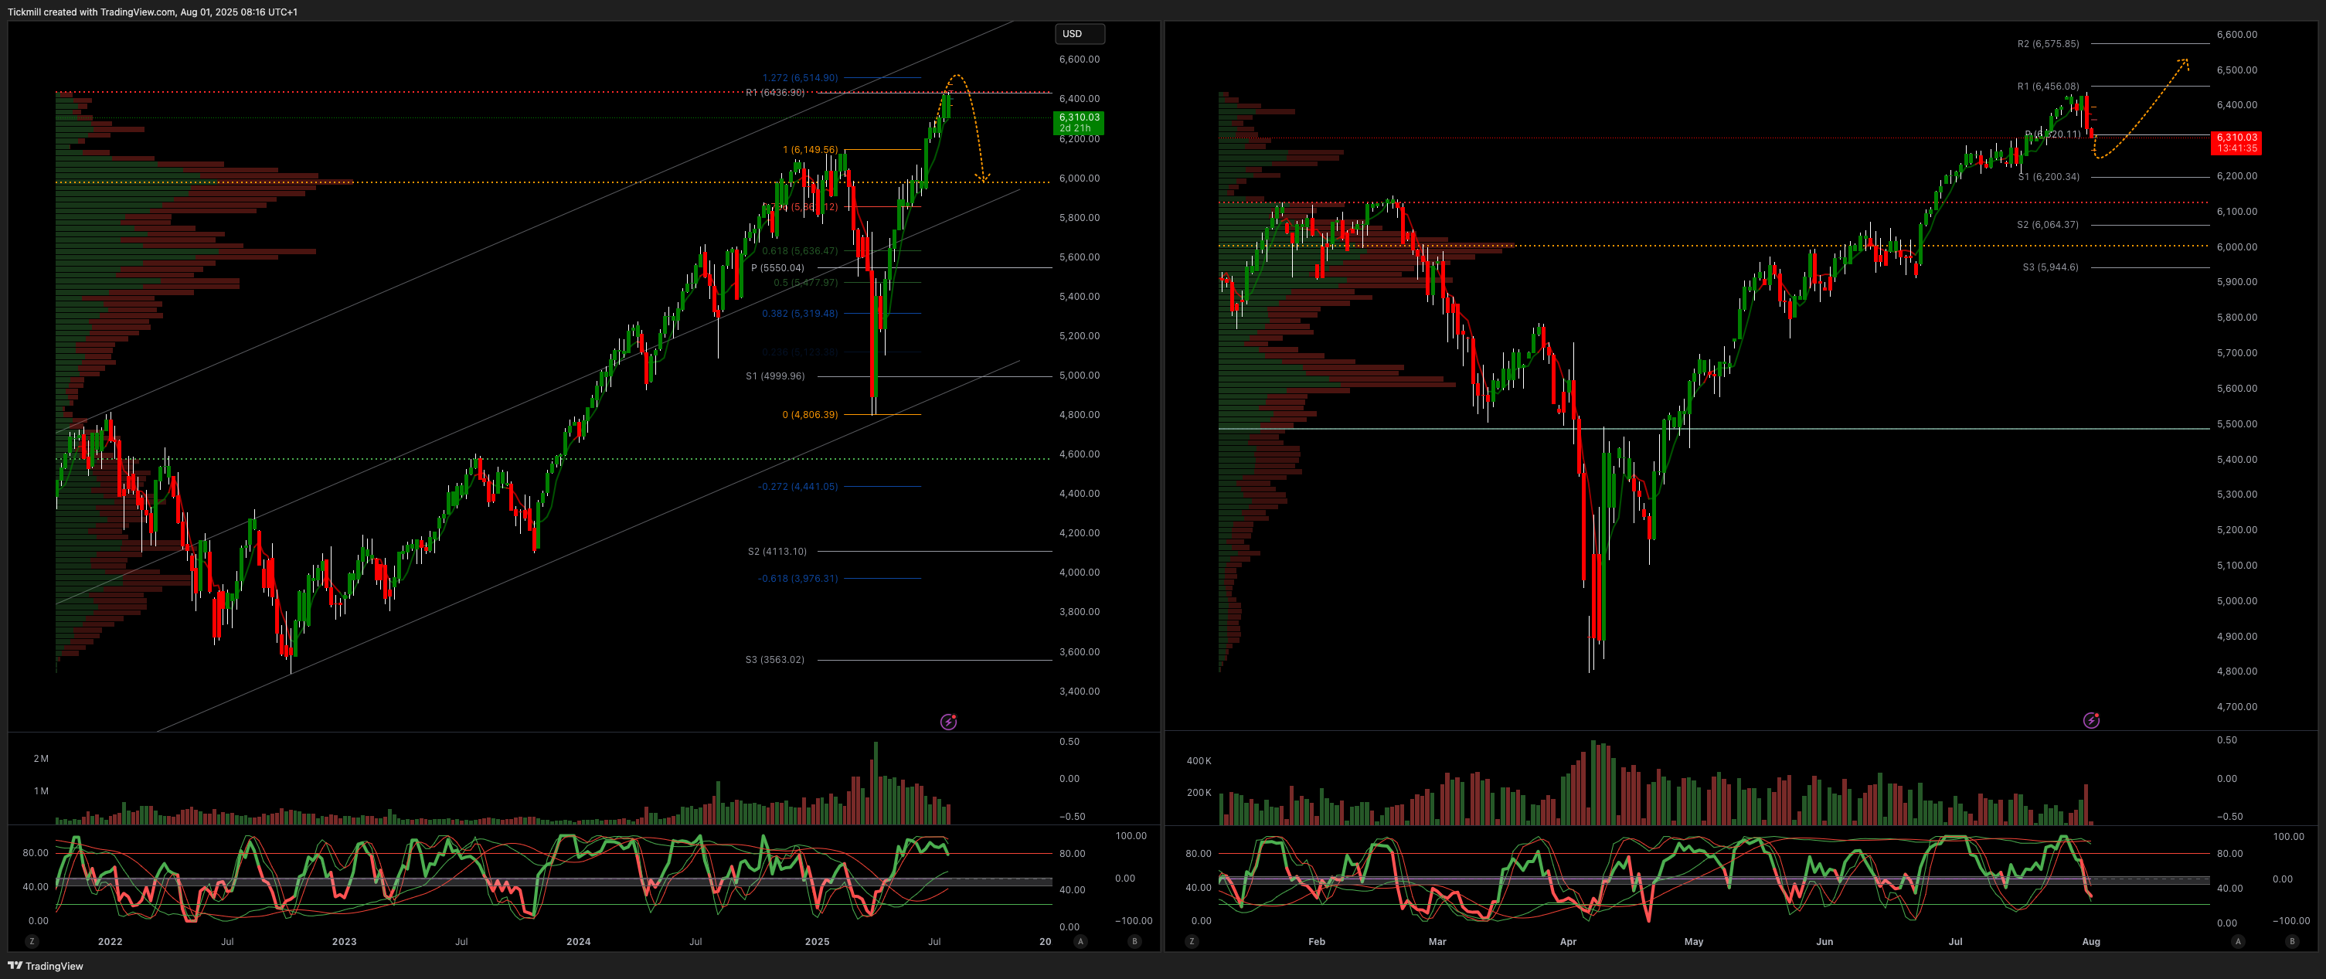This screenshot has height=979, width=2326.
Task: Click the S2 (4113.10) pivot label
Action: (x=777, y=551)
